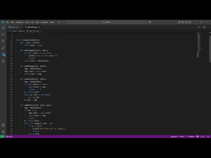
Task: Open editor More Actions ellipsis
Action: tap(208, 27)
